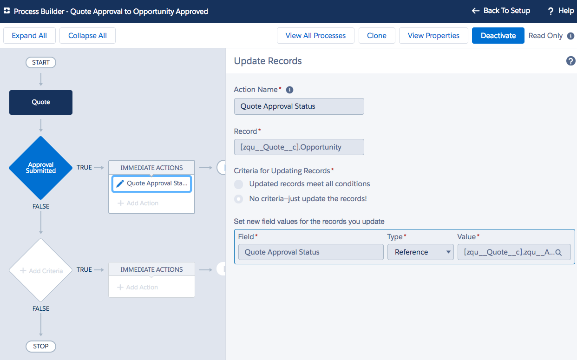Viewport: 577px width, 360px height.
Task: Open the Type dropdown showing Reference
Action: pyautogui.click(x=420, y=252)
